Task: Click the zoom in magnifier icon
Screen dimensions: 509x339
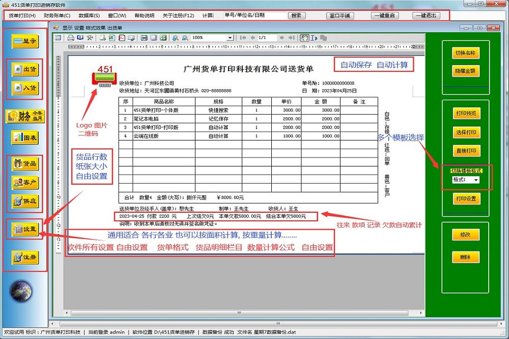Action: pyautogui.click(x=176, y=38)
